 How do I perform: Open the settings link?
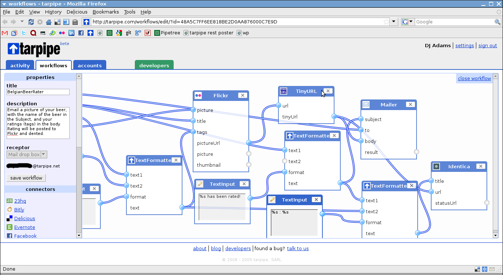tap(465, 46)
